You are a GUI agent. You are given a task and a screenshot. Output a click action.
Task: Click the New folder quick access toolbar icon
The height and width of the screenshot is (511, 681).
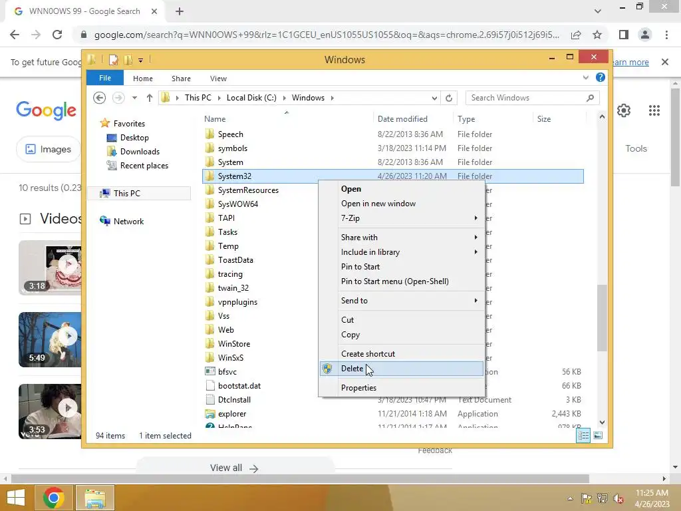pos(128,60)
